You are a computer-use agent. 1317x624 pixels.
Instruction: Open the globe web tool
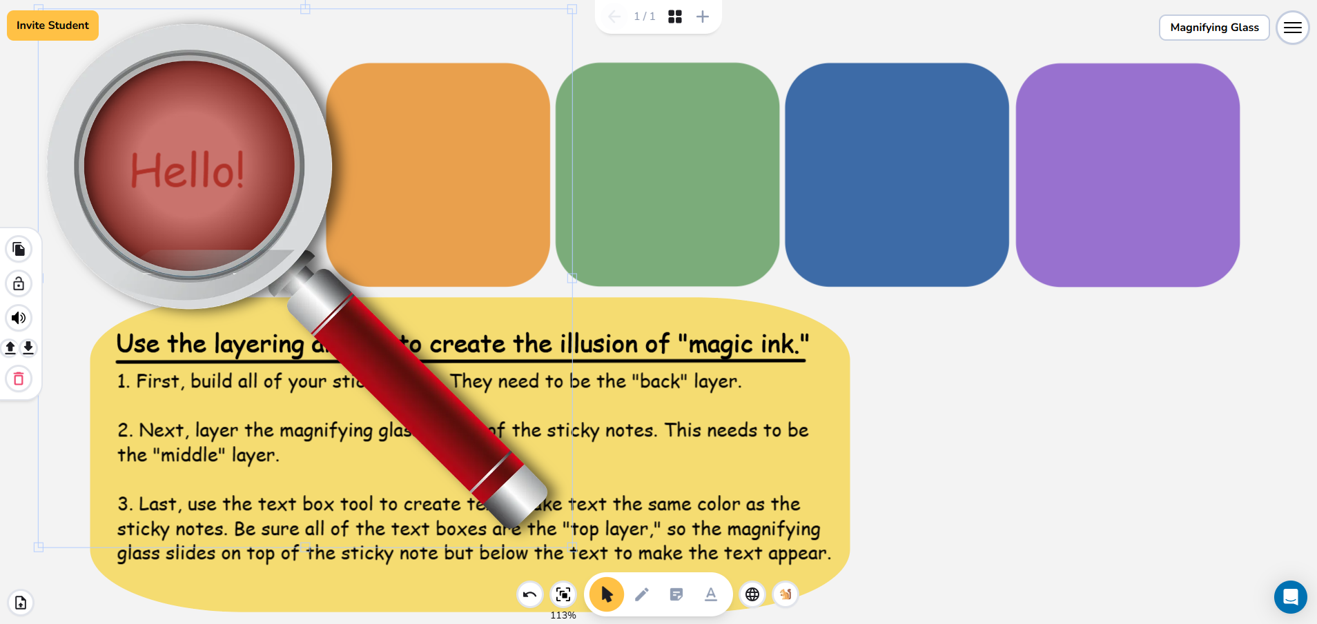pos(752,594)
